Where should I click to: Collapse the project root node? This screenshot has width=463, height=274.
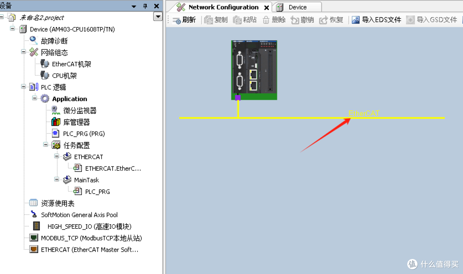pyautogui.click(x=2, y=17)
